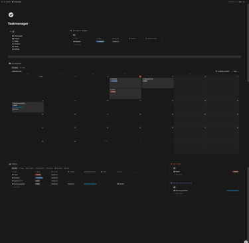Open Rechnung bezahlen row in Inbox table

click(19, 184)
